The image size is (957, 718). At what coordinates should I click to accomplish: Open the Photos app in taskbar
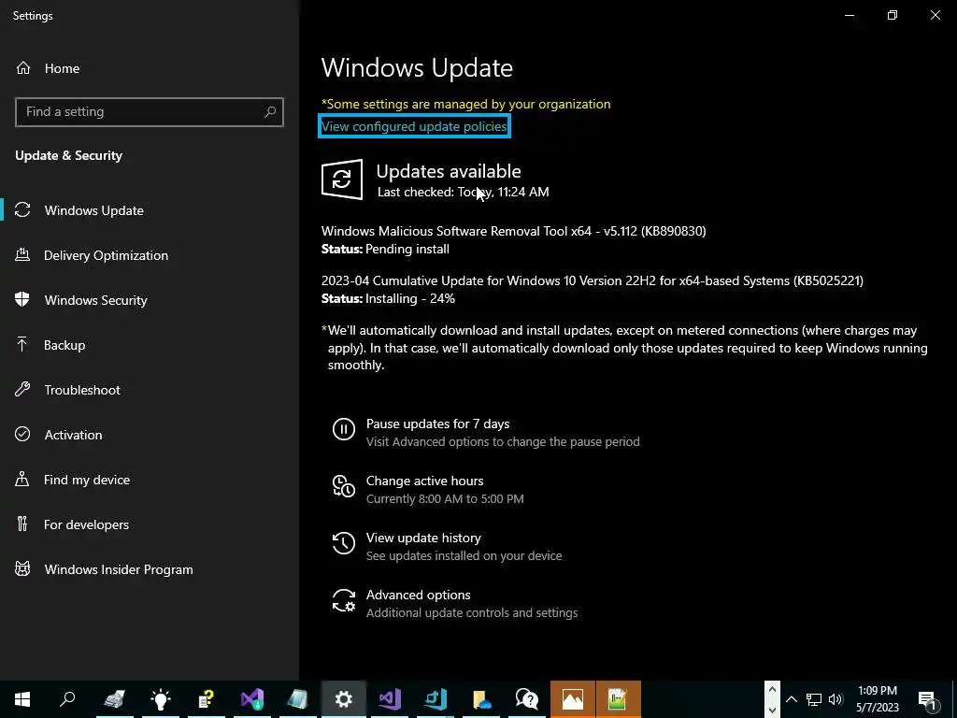(x=573, y=699)
